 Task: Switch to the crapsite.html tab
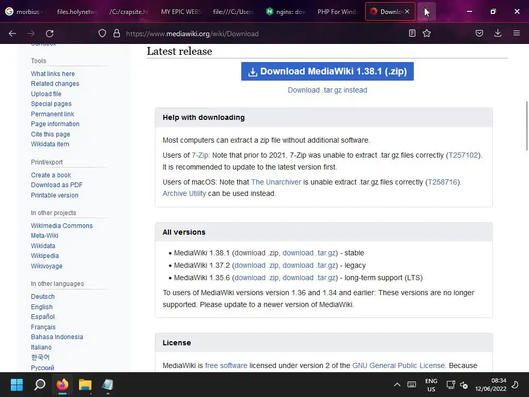pos(129,11)
